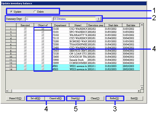Image resolution: width=162 pixels, height=114 pixels.
Task: Click the Name1/2(Z) button
Action: tap(15, 98)
